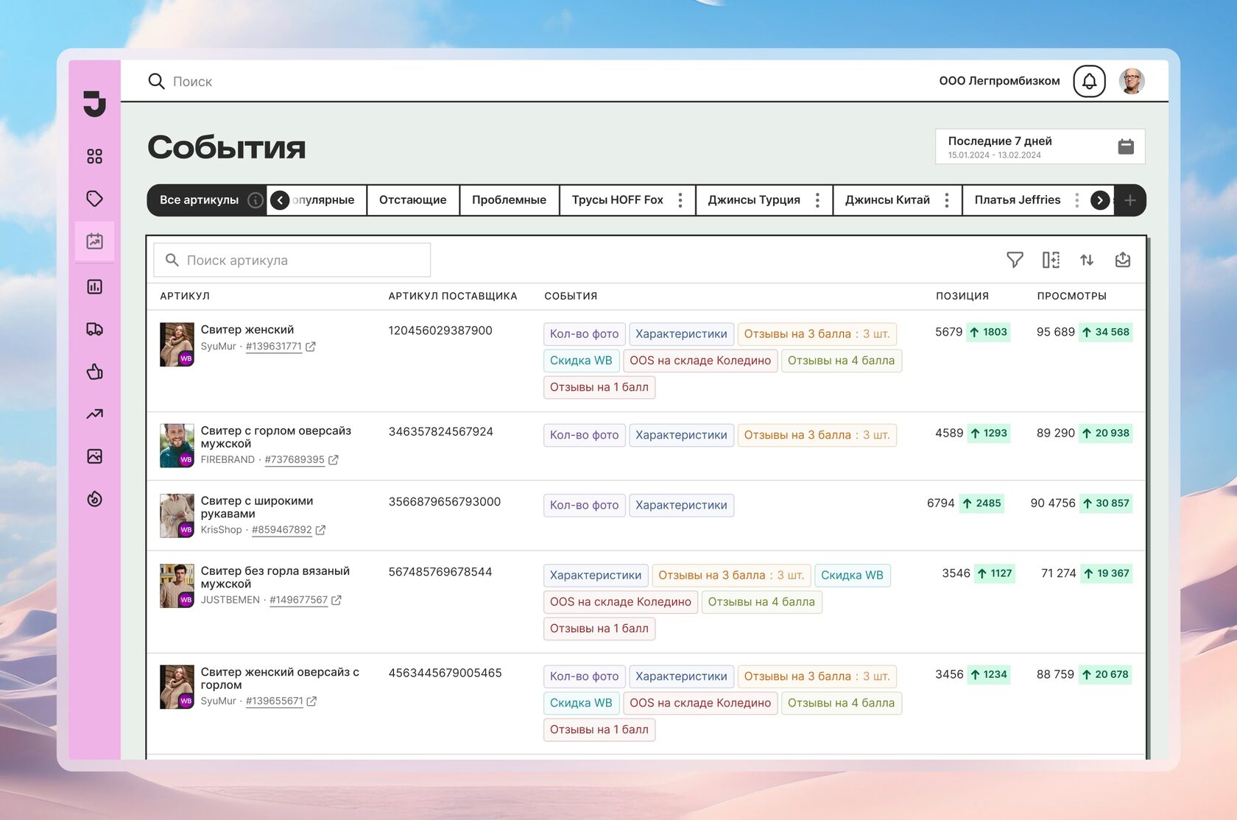1237x820 pixels.
Task: Open the Джинсы Турция tab options menu
Action: [817, 200]
